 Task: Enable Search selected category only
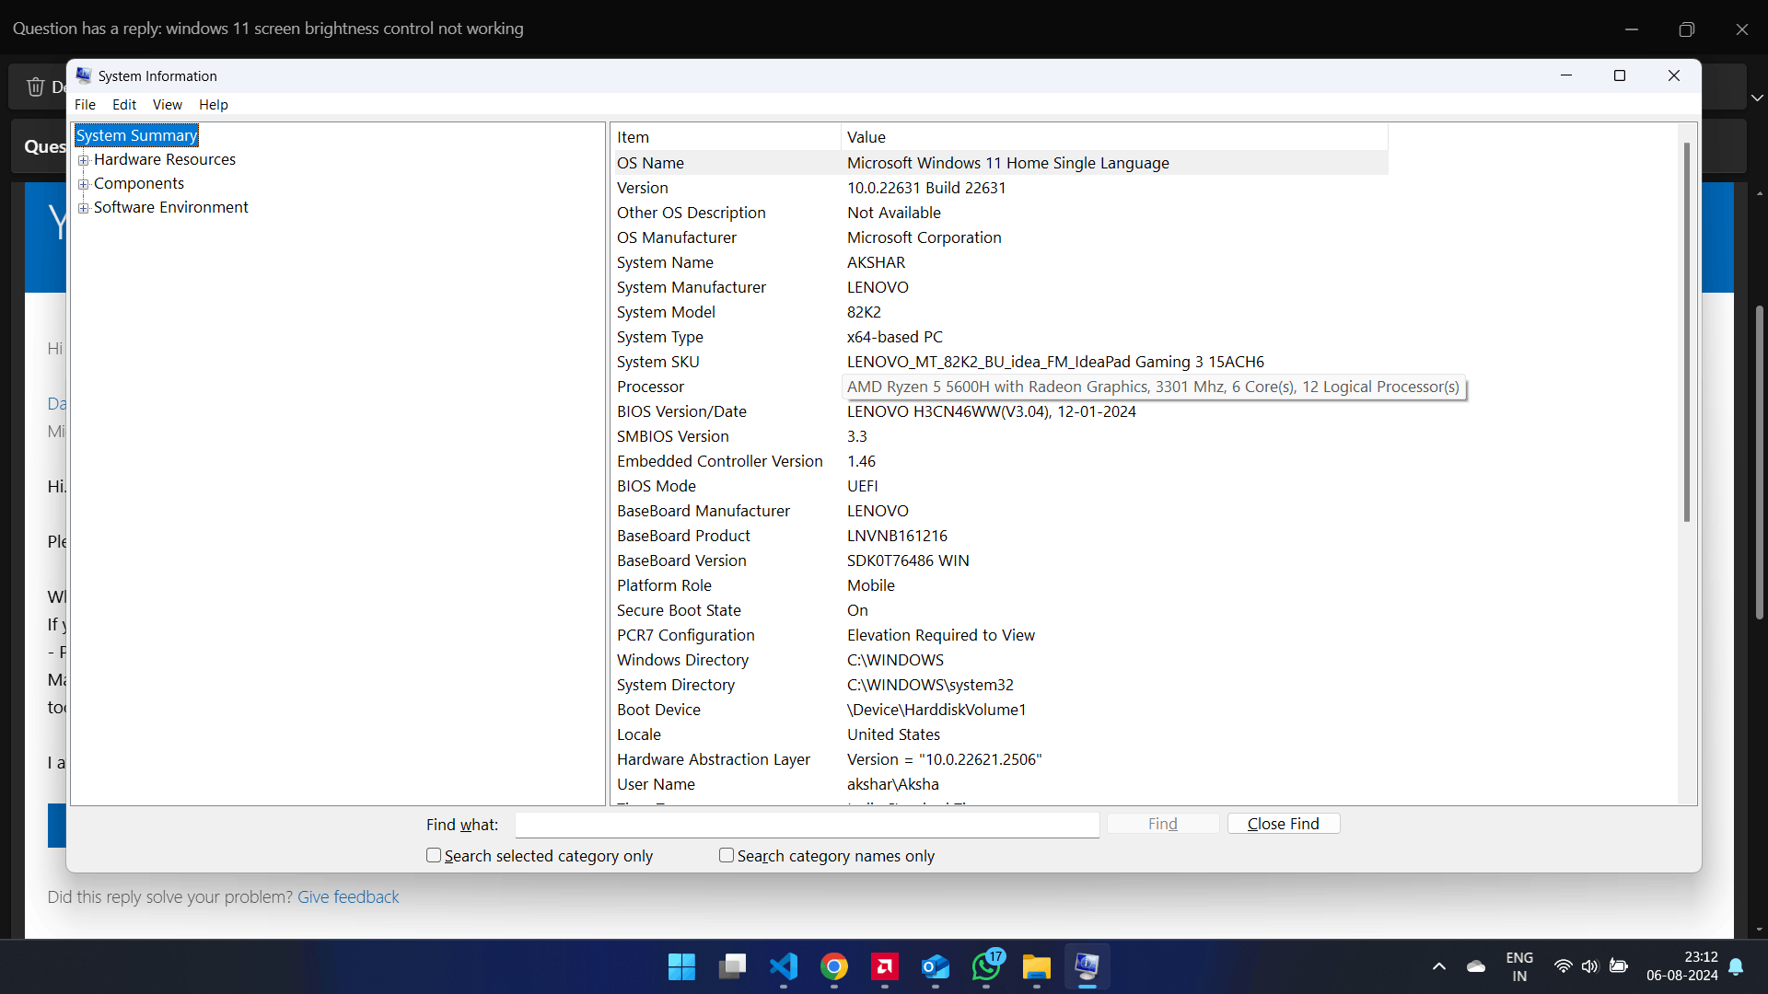point(434,855)
